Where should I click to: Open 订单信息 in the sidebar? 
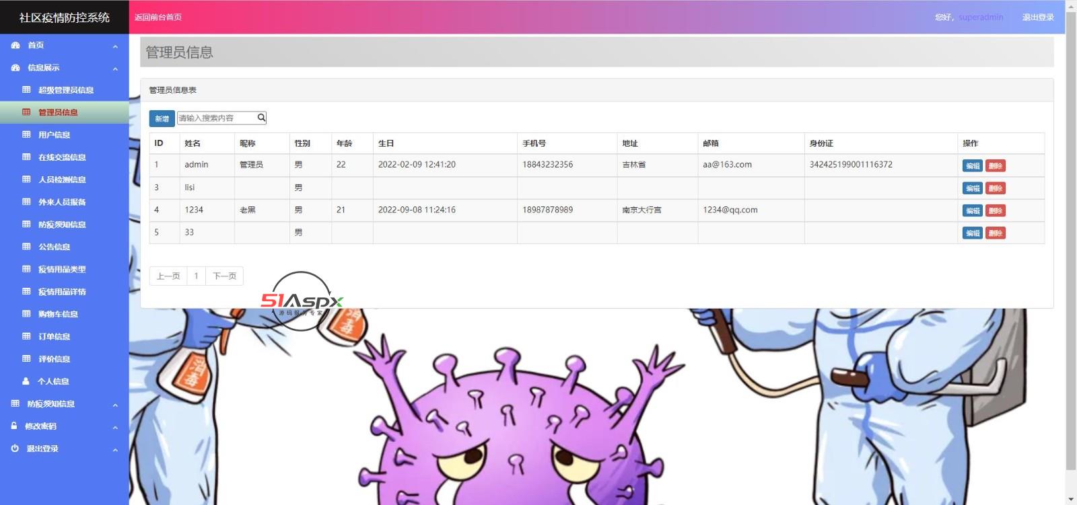click(55, 336)
